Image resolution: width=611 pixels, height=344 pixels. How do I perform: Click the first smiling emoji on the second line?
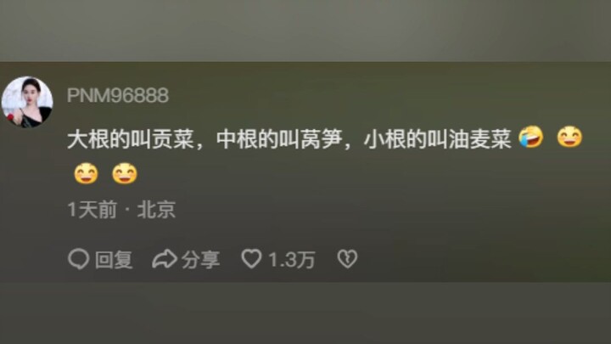point(86,173)
